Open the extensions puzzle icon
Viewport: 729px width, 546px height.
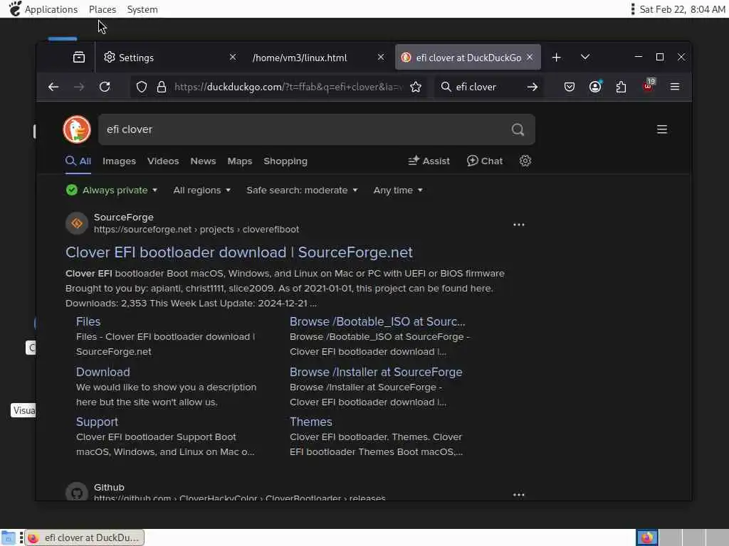(x=621, y=87)
